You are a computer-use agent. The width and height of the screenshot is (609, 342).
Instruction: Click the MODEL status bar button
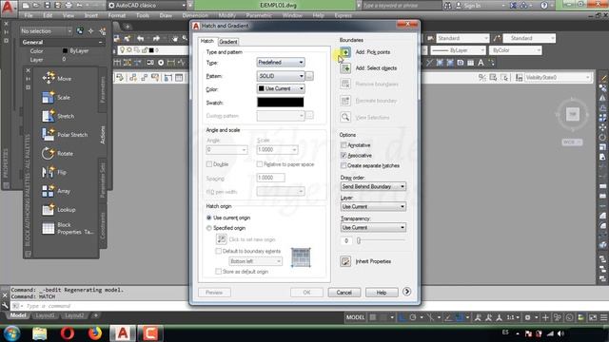pyautogui.click(x=355, y=317)
